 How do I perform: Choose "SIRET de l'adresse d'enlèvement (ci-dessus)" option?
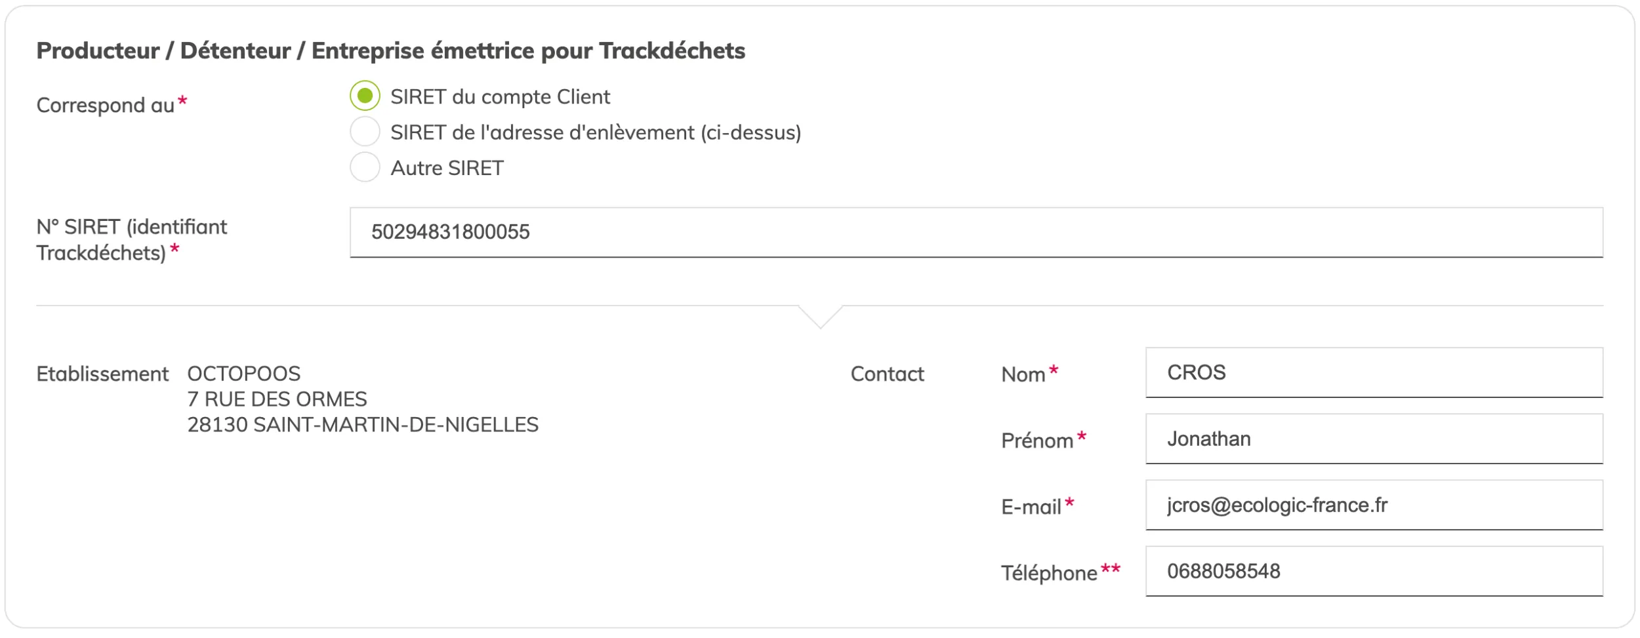[364, 132]
